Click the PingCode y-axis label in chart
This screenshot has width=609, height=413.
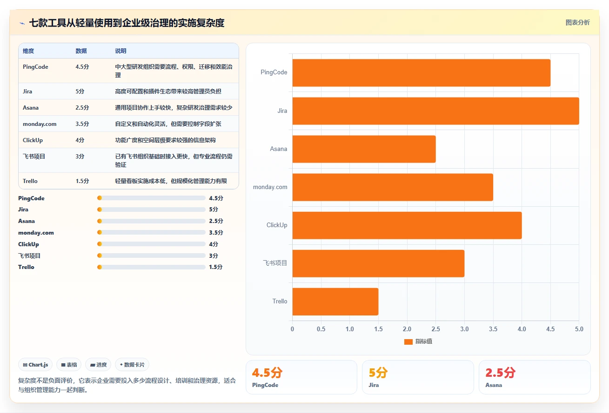(x=274, y=72)
